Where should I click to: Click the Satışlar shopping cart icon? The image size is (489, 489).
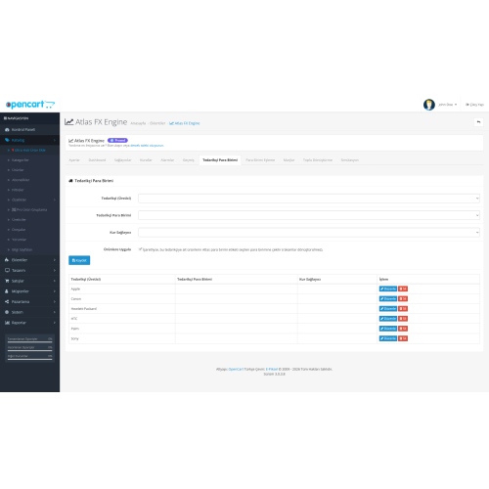[7, 281]
